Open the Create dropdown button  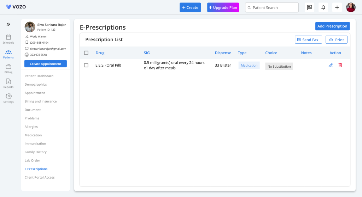click(x=190, y=7)
